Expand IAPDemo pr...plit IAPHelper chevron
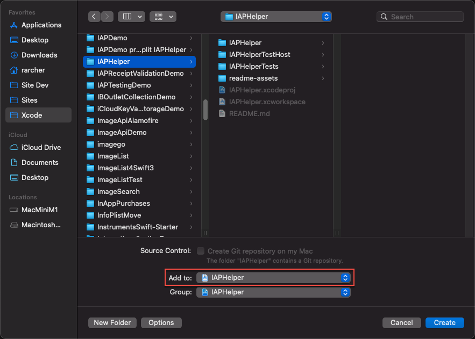475x339 pixels. tap(191, 50)
